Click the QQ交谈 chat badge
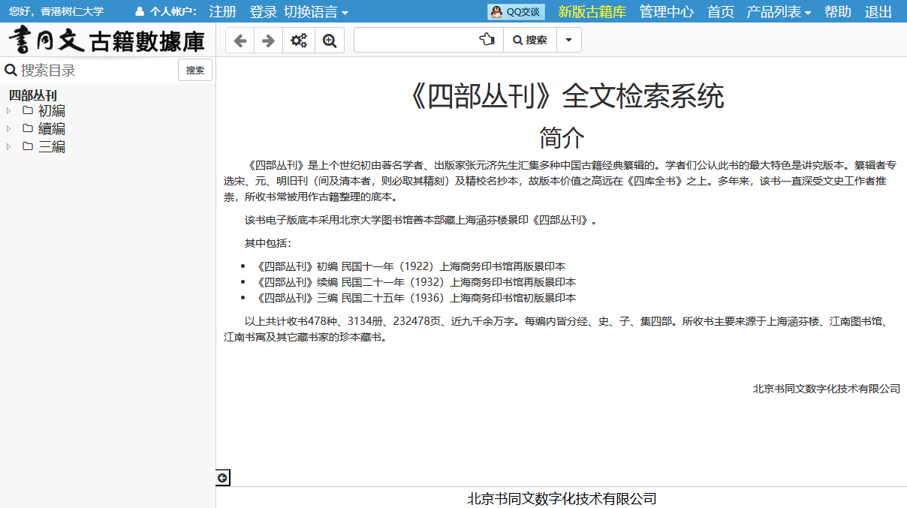Viewport: 907px width, 508px height. click(x=516, y=12)
